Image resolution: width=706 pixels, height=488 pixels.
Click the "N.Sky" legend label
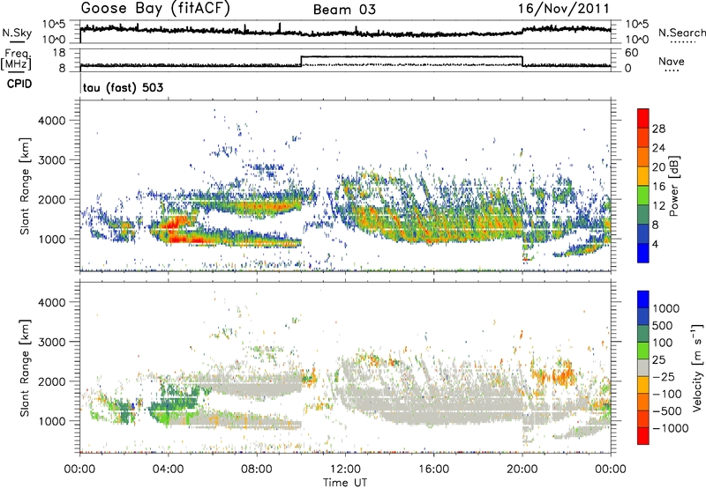(x=17, y=33)
